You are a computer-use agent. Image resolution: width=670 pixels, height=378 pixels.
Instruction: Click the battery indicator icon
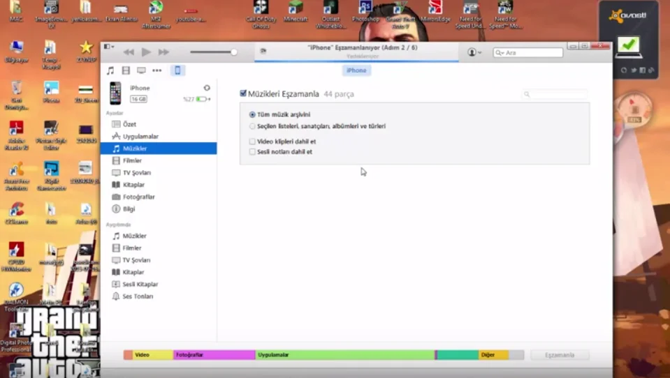click(203, 99)
